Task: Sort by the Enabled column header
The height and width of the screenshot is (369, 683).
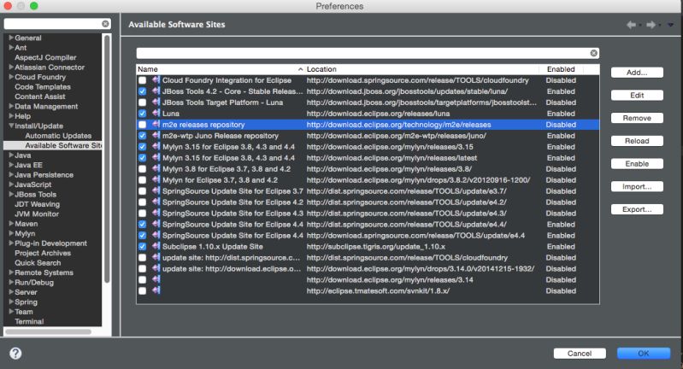Action: point(561,69)
